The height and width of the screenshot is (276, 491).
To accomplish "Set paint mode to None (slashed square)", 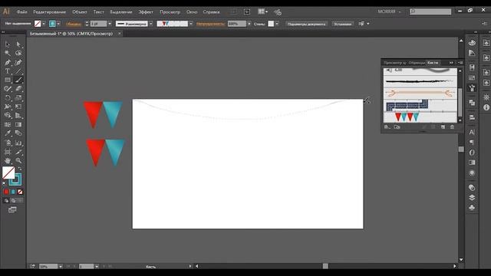I will tap(20, 192).
